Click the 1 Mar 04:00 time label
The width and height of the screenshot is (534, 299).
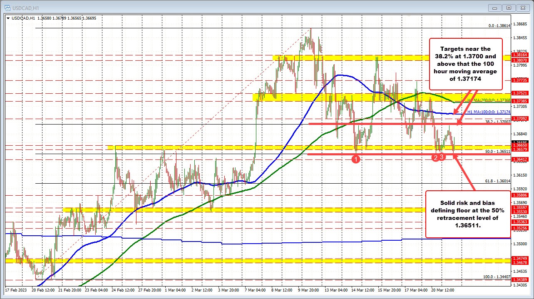(175, 289)
